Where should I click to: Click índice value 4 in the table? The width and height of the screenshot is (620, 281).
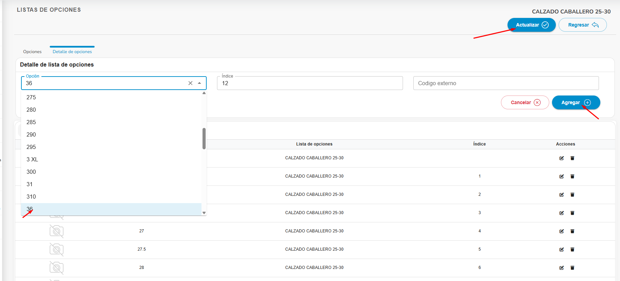click(x=480, y=231)
